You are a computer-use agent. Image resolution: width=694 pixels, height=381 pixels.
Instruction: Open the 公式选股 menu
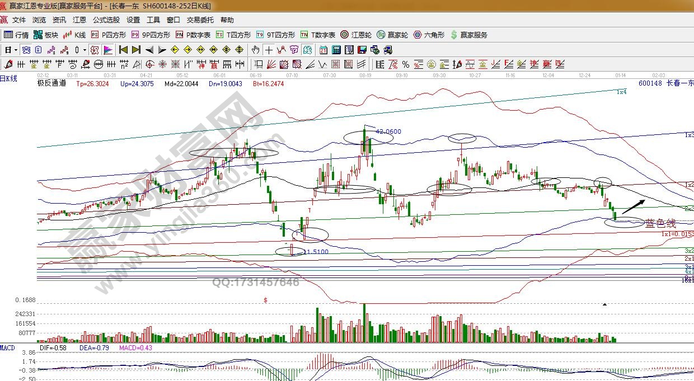click(x=106, y=20)
